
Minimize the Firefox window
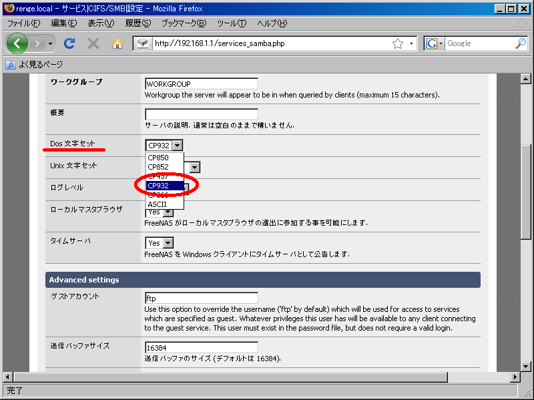click(x=499, y=9)
